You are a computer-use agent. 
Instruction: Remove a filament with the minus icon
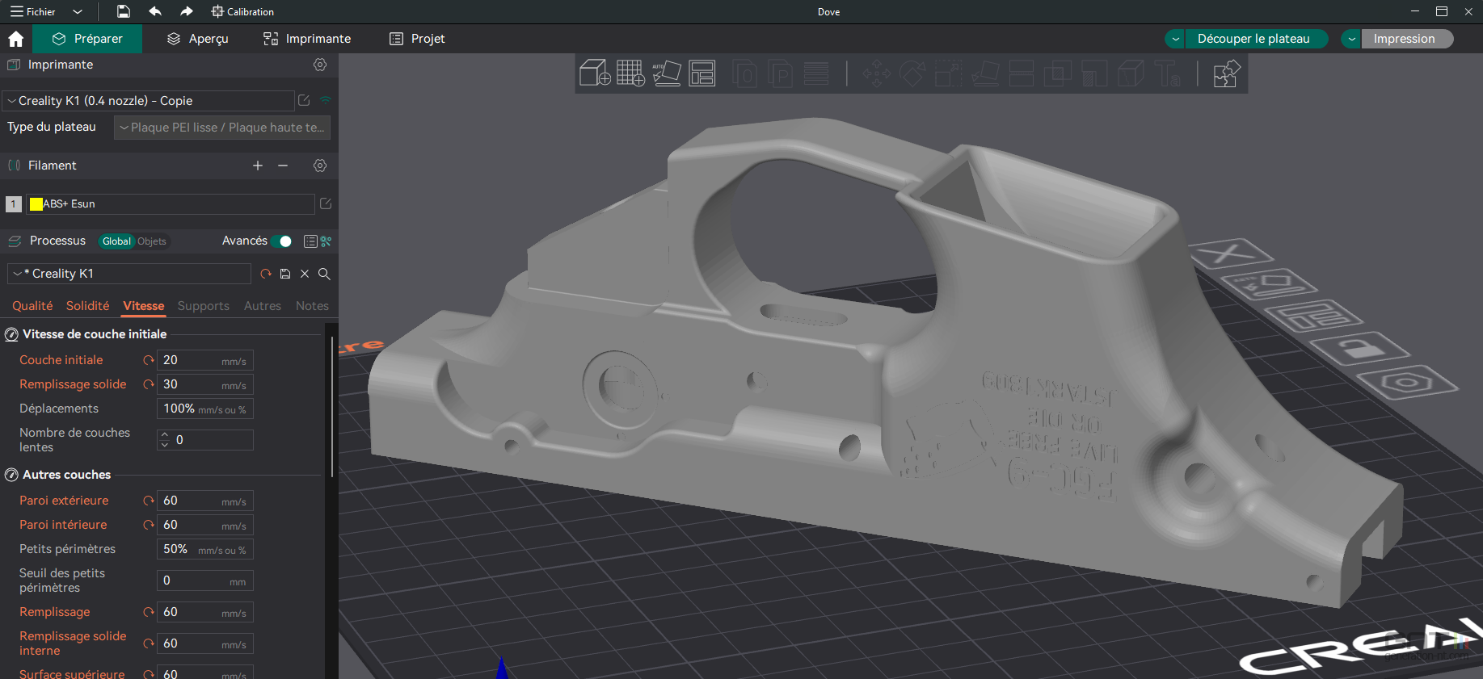[x=283, y=166]
